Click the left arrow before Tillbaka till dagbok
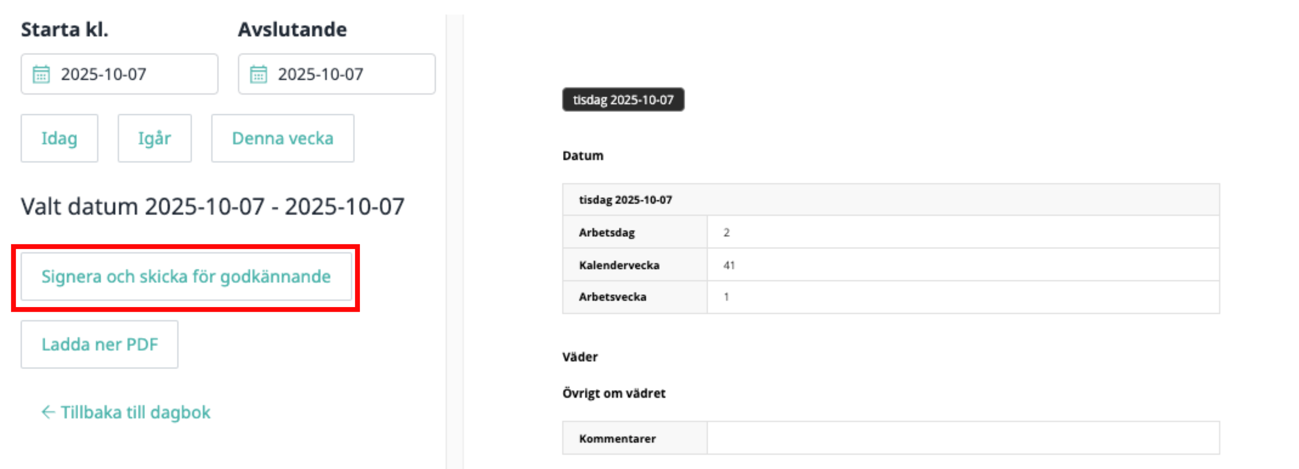1299x469 pixels. click(x=48, y=412)
